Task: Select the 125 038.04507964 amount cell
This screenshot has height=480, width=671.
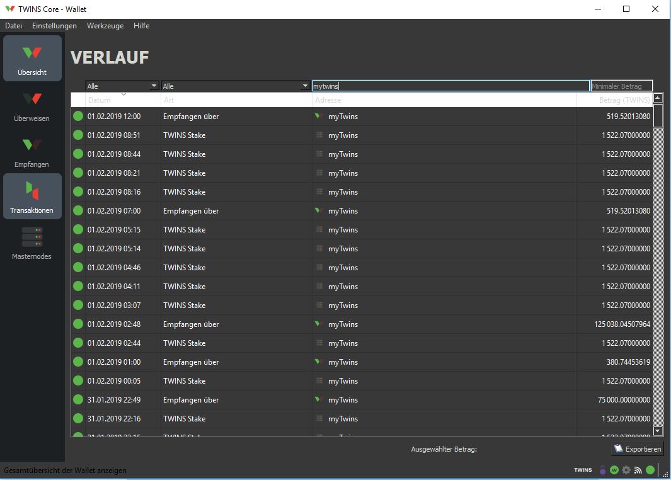Action: pyautogui.click(x=622, y=324)
